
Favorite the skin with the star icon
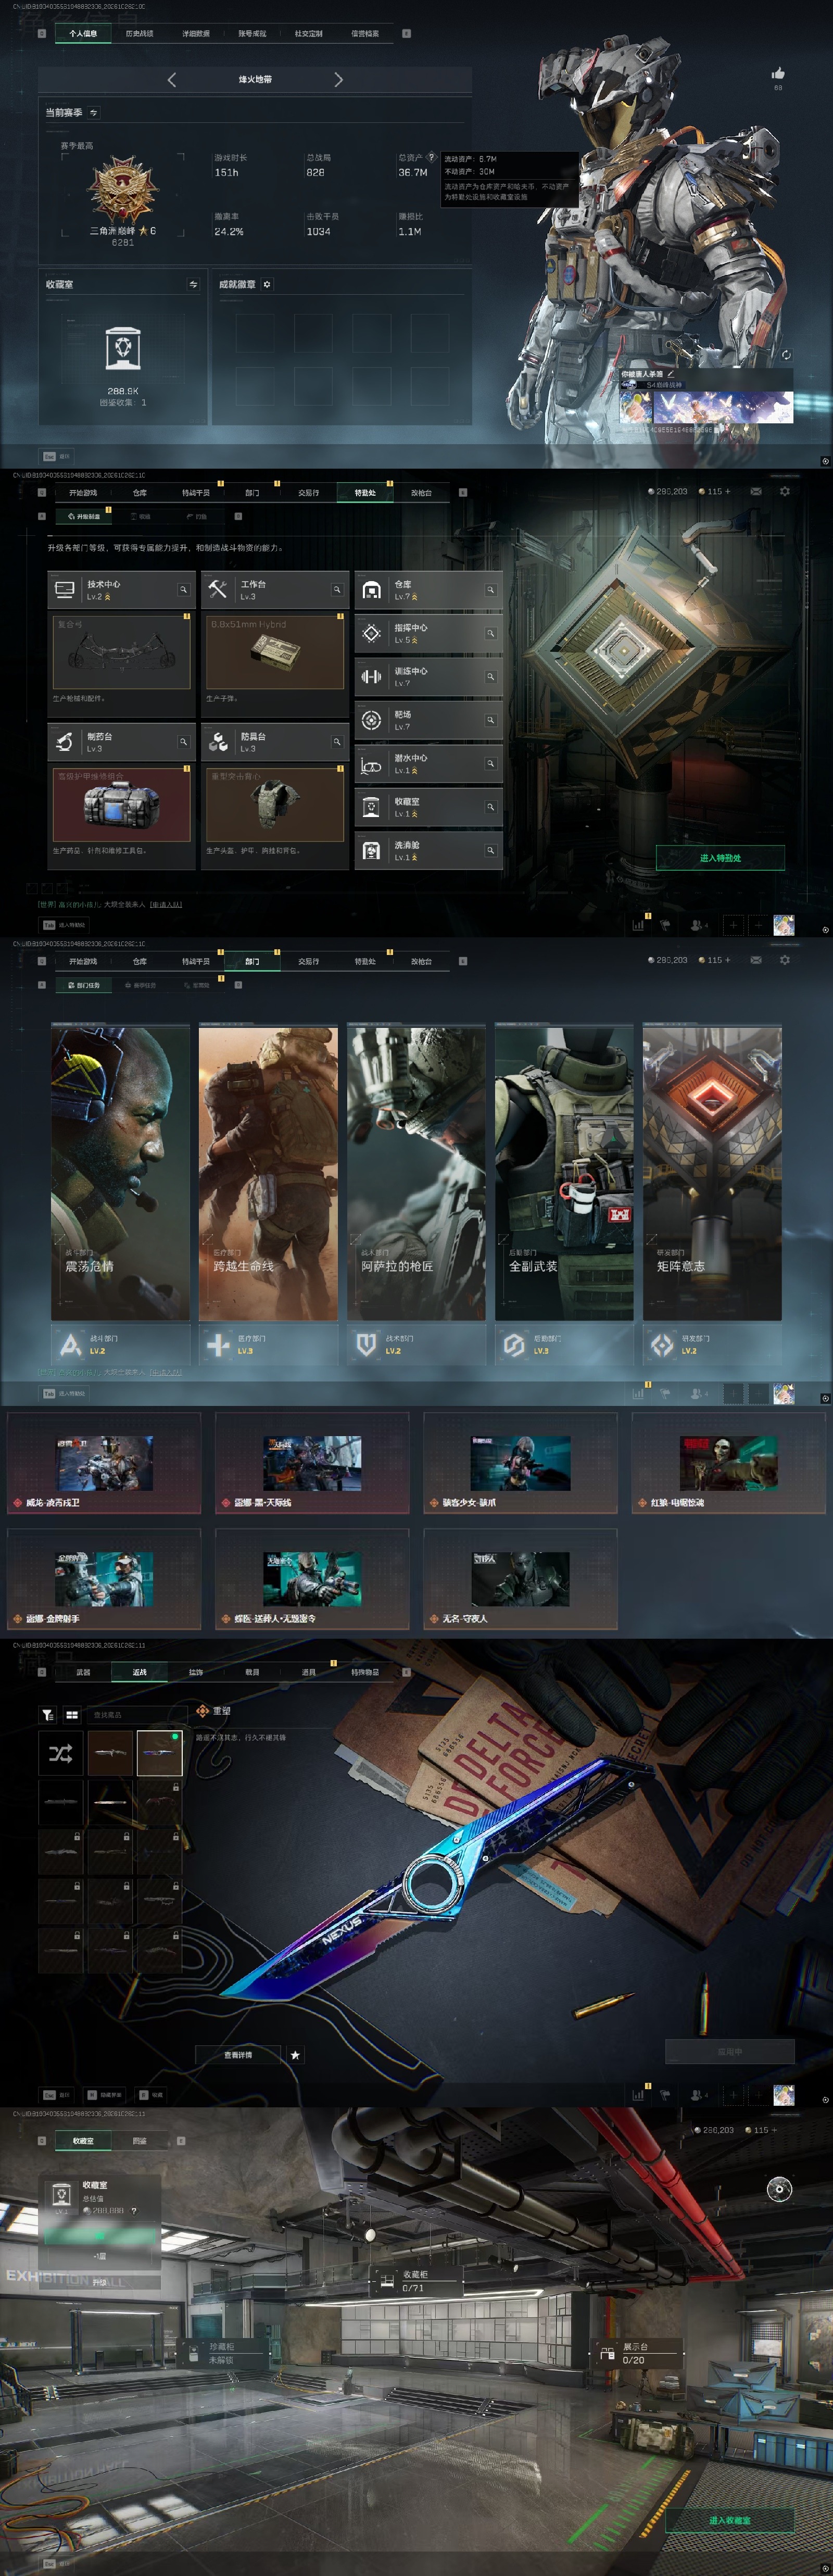[x=295, y=2055]
